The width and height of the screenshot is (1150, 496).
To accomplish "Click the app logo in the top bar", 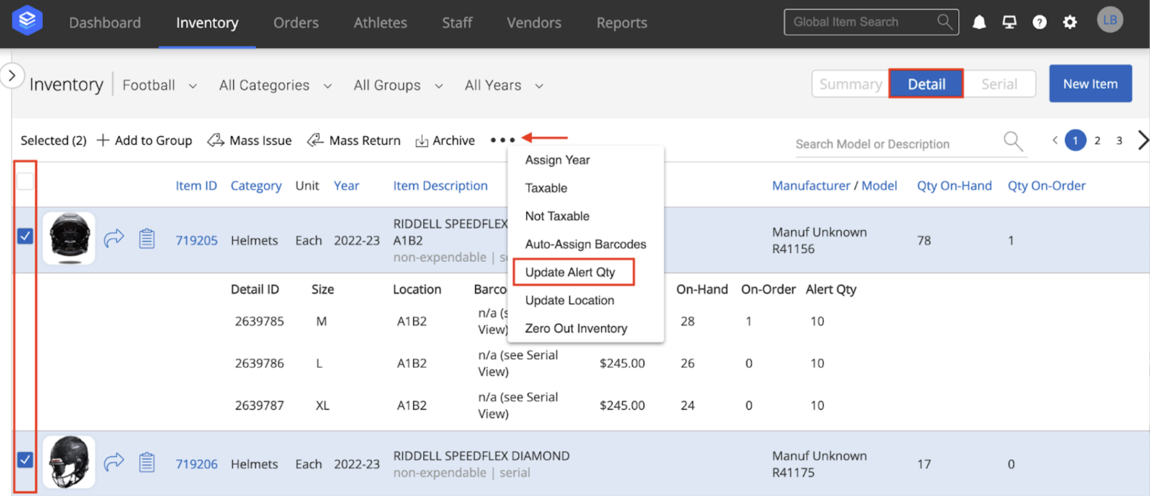I will tap(27, 21).
